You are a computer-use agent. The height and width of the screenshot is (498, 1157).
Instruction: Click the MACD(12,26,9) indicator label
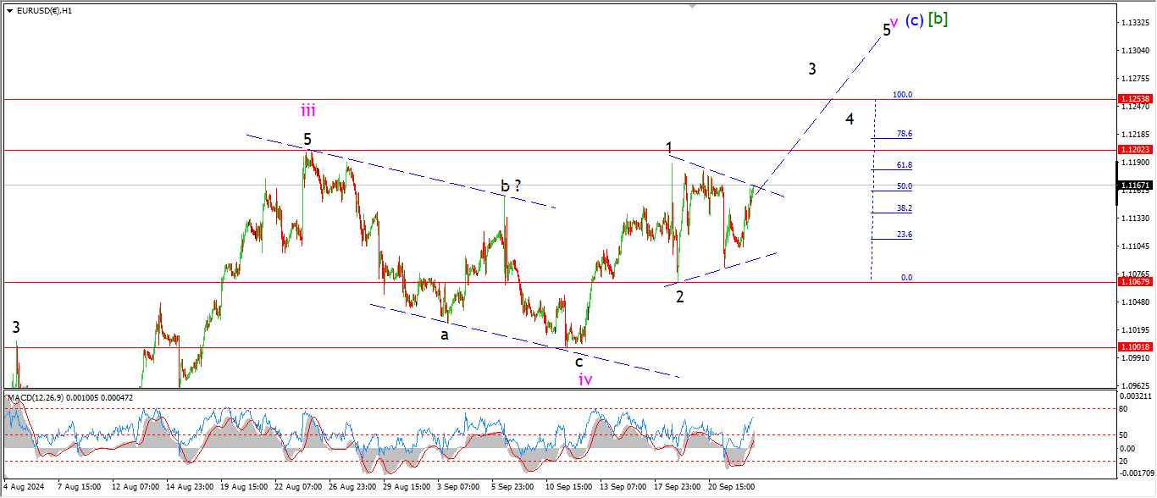[x=39, y=396]
